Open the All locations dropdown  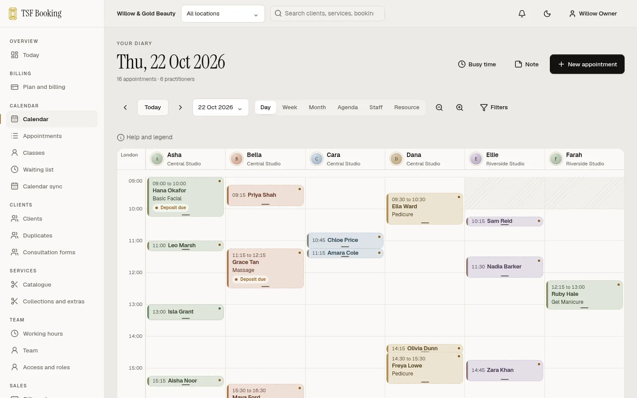[x=223, y=14]
